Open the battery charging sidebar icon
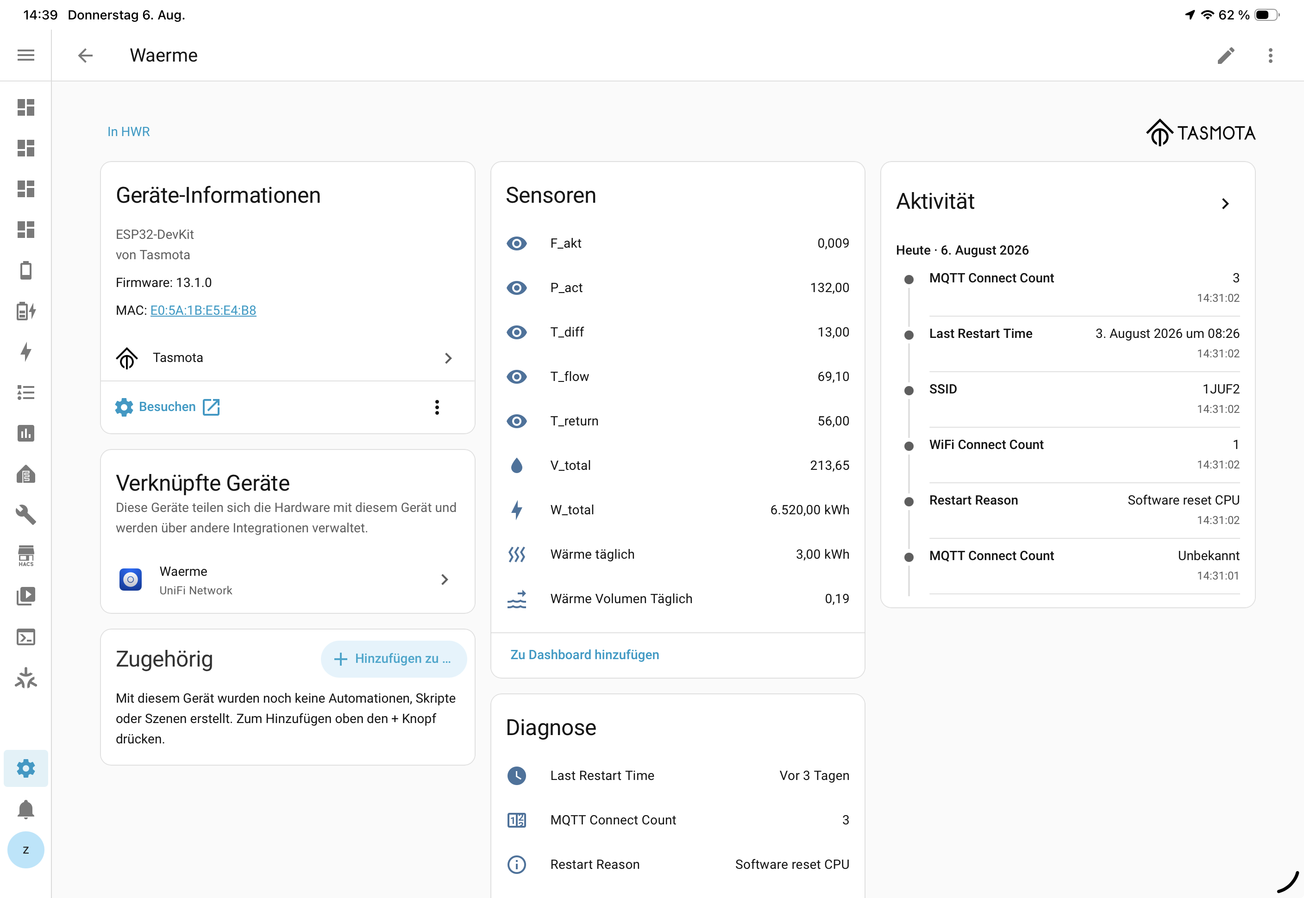The height and width of the screenshot is (898, 1304). [26, 311]
